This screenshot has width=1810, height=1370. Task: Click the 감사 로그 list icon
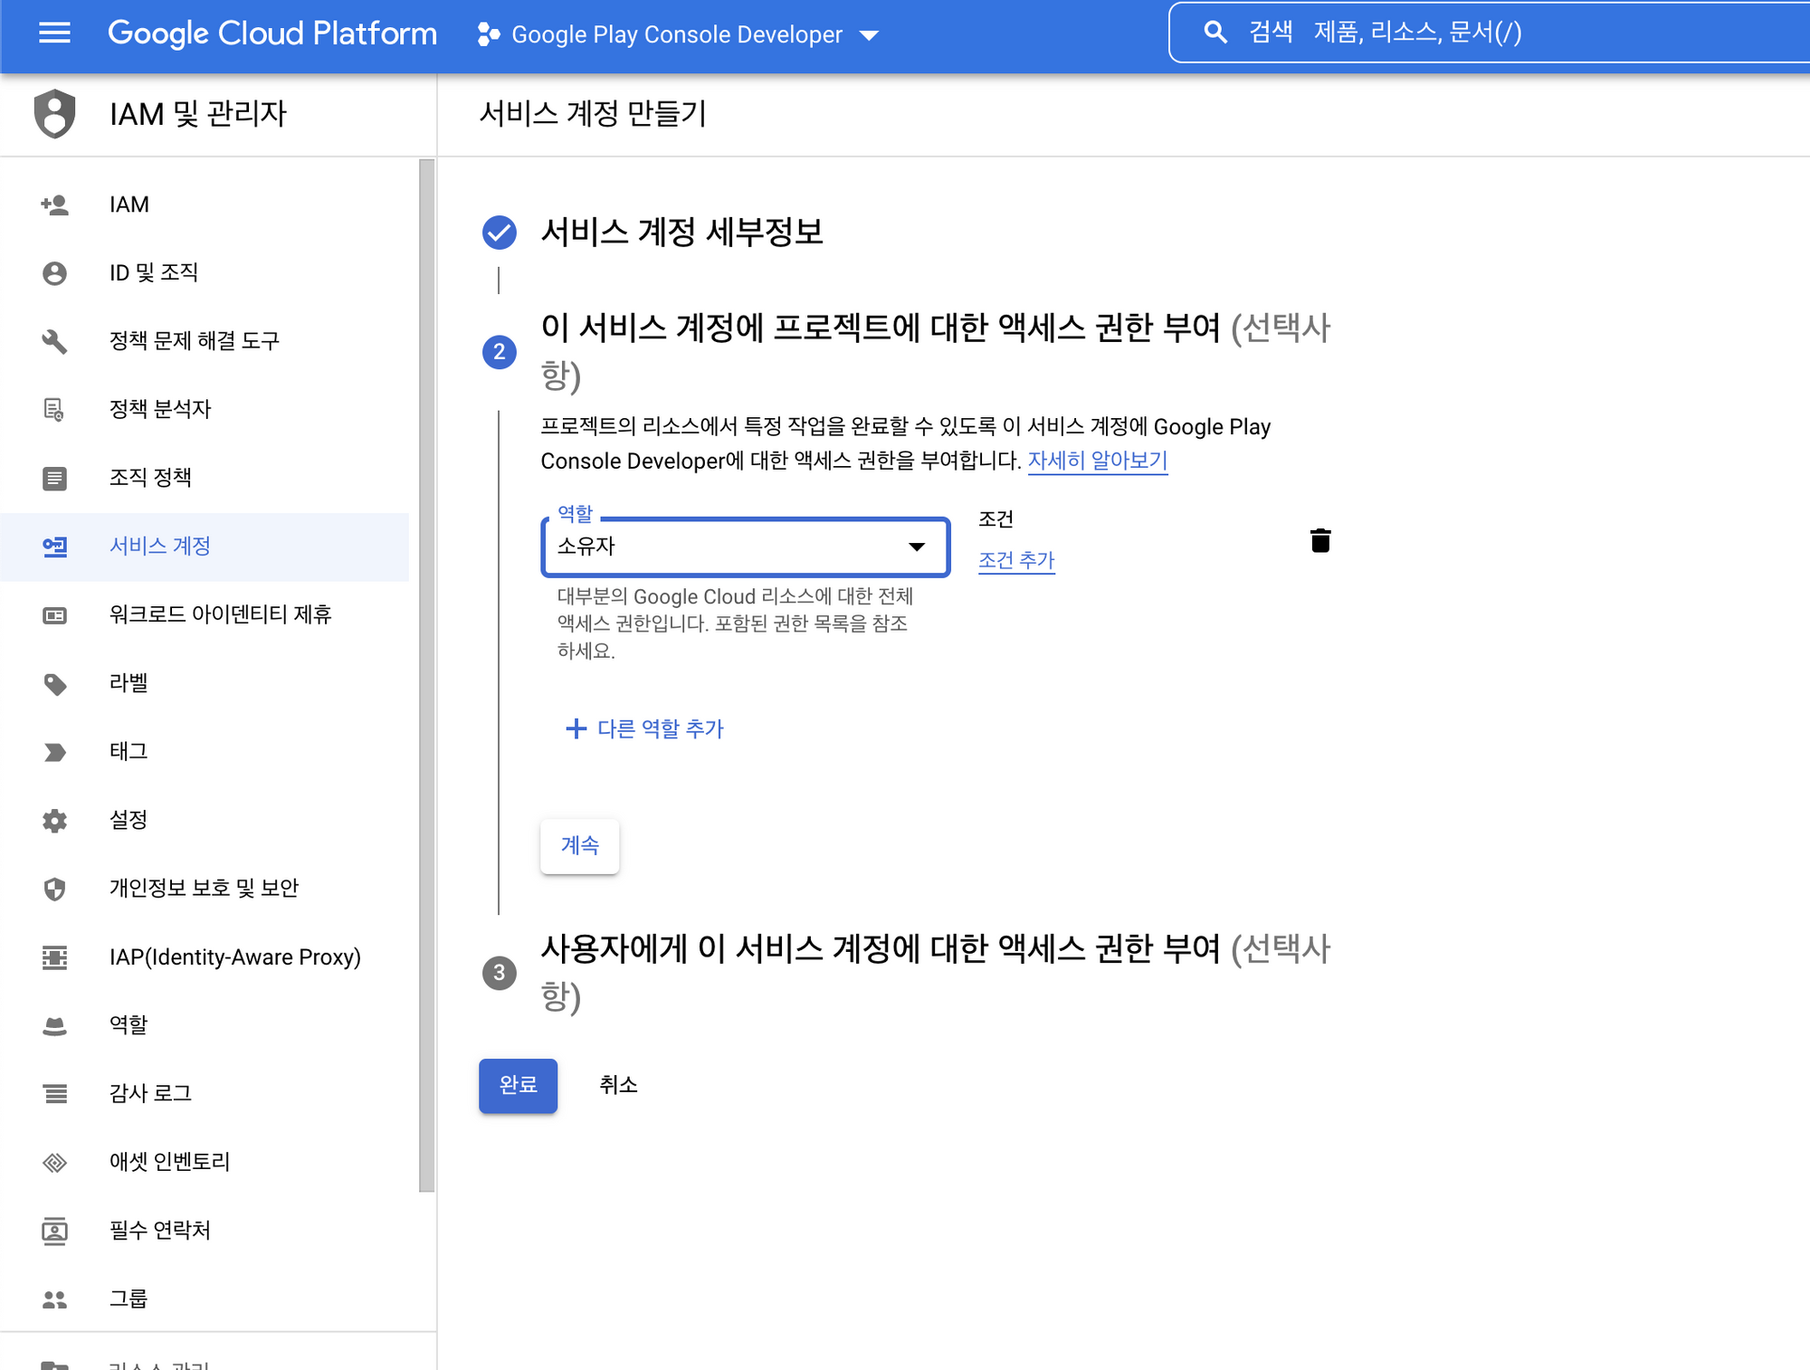[x=54, y=1093]
